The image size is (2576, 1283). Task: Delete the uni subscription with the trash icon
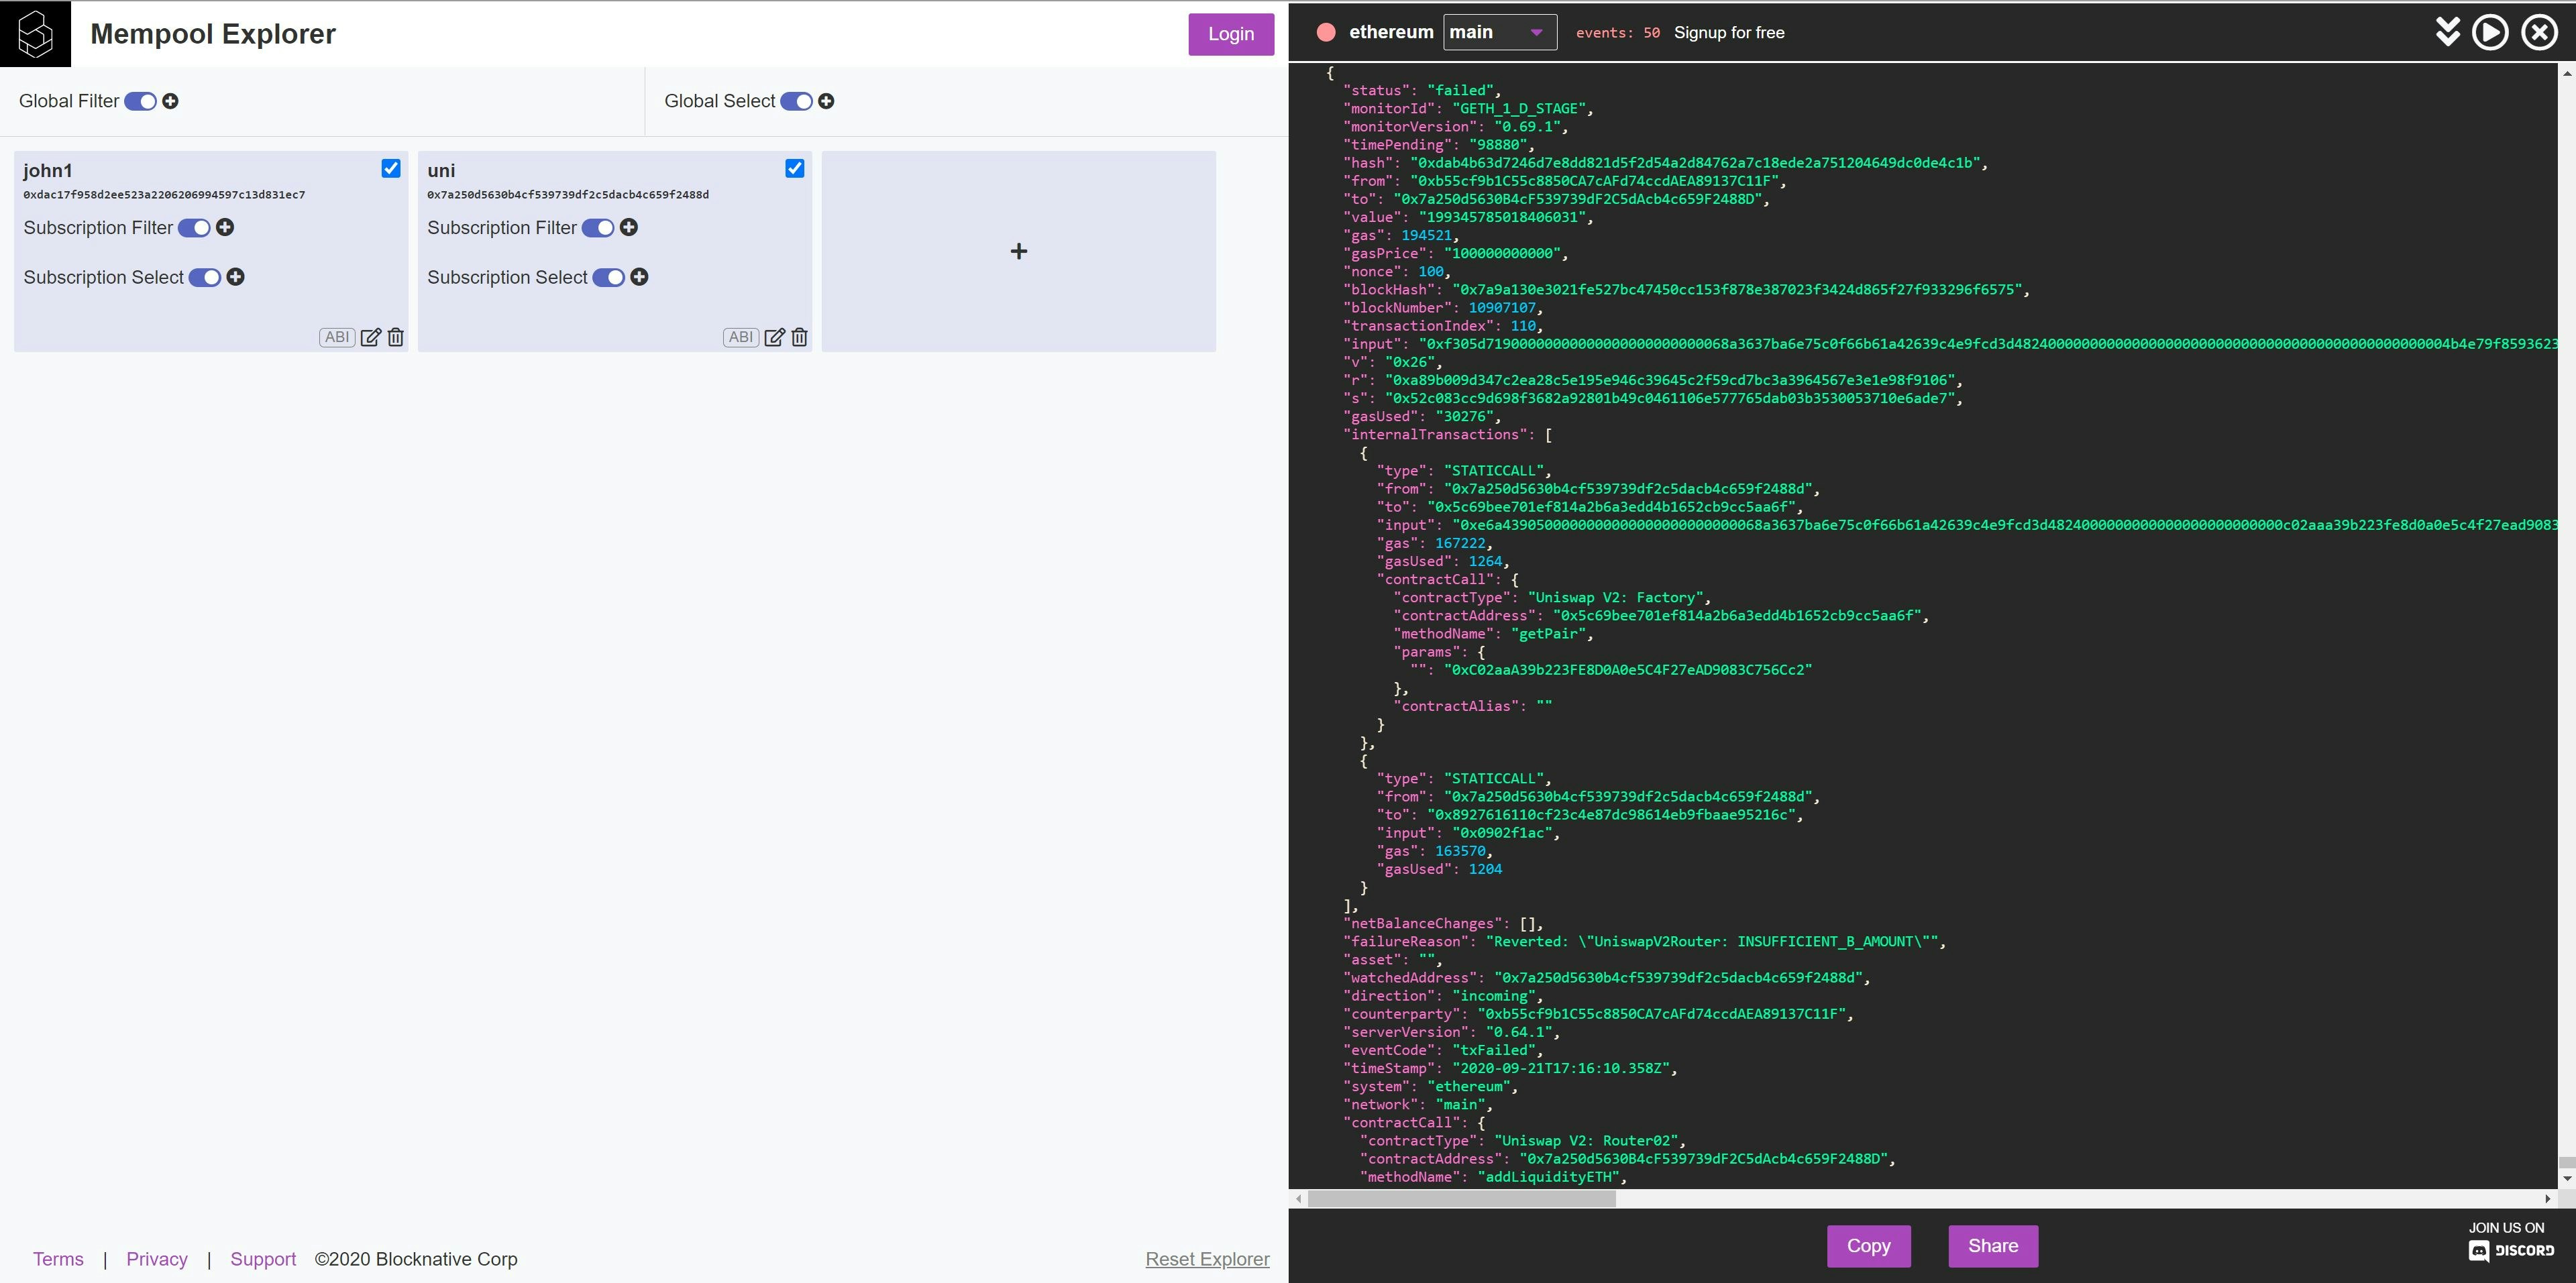tap(800, 337)
